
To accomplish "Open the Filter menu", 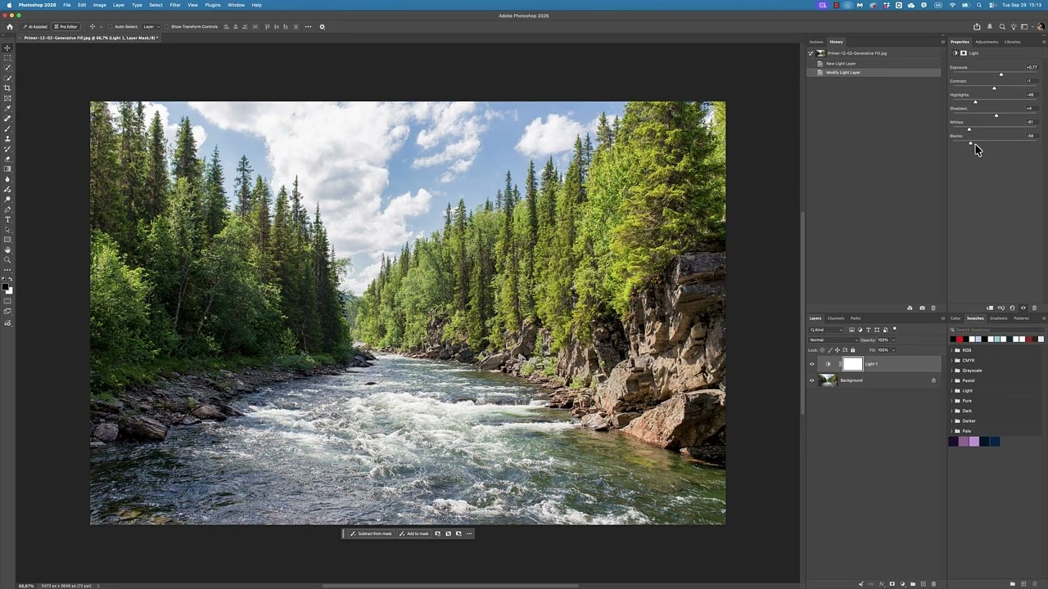I will click(175, 5).
